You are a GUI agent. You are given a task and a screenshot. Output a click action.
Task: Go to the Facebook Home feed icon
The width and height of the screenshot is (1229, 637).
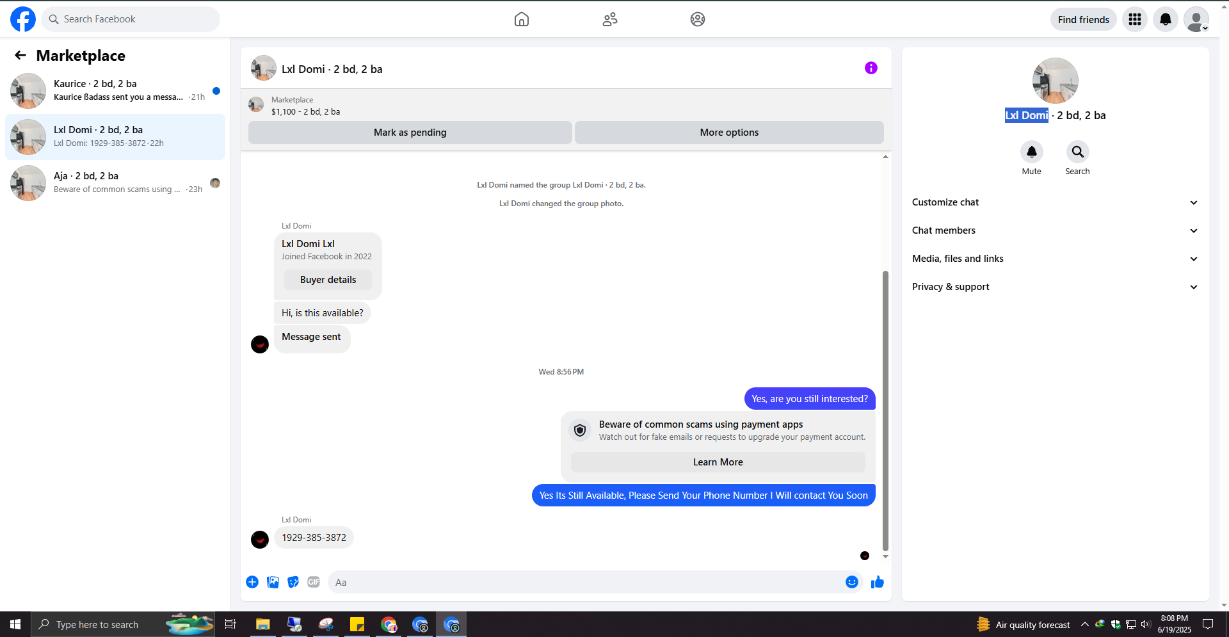click(x=522, y=19)
